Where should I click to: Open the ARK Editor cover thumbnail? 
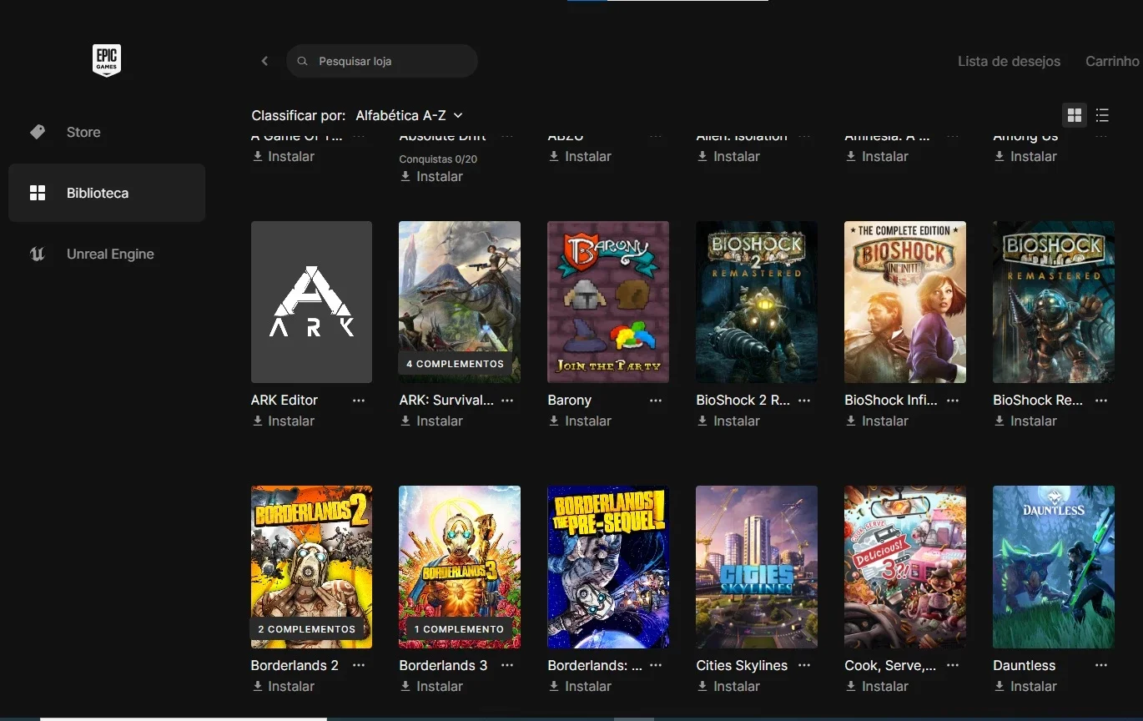(x=311, y=302)
